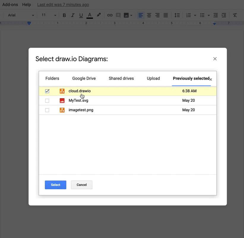This screenshot has width=244, height=238.
Task: Toggle bold formatting in the toolbar
Action: tap(64, 15)
